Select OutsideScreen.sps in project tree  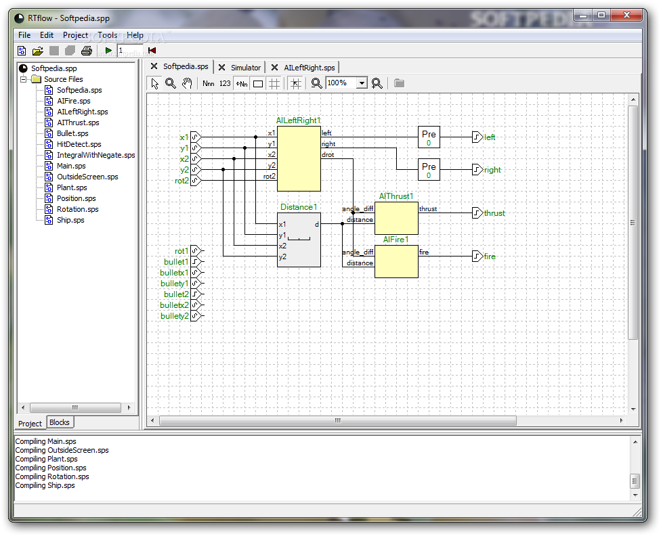pyautogui.click(x=87, y=177)
